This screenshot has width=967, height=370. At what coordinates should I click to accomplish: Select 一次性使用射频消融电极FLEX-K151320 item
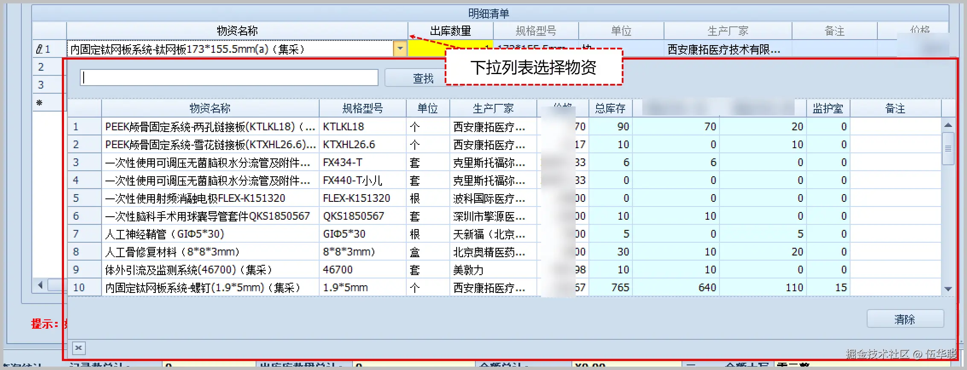point(210,198)
